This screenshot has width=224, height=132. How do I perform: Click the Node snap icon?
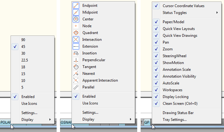[76, 26]
